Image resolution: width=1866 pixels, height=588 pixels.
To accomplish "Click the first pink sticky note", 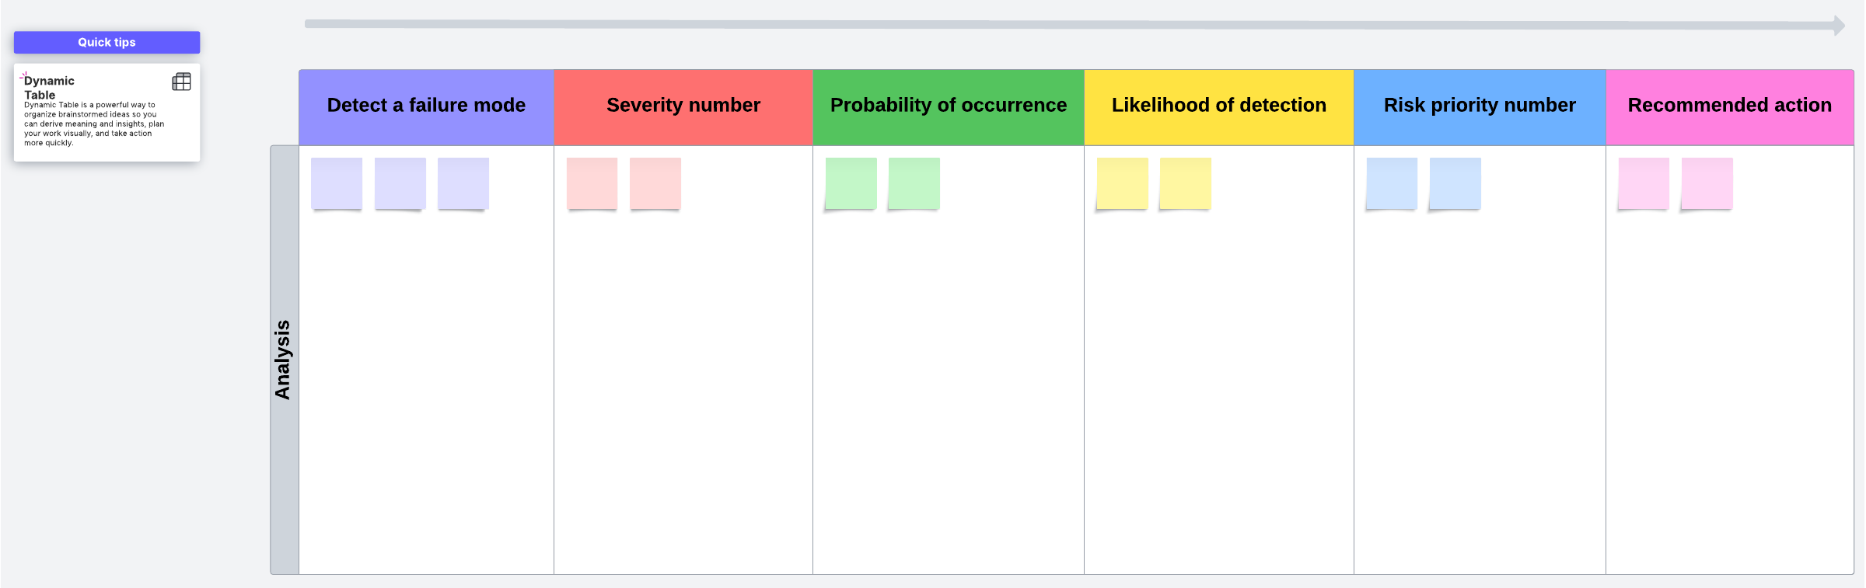I will pyautogui.click(x=1644, y=183).
